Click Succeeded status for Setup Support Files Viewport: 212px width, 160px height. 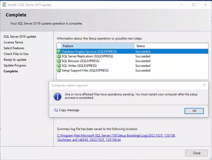pyautogui.click(x=143, y=70)
